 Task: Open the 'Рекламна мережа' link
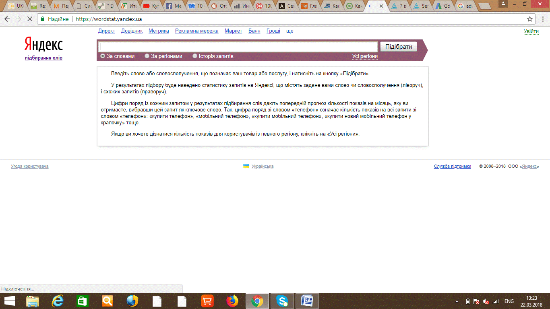(x=197, y=31)
